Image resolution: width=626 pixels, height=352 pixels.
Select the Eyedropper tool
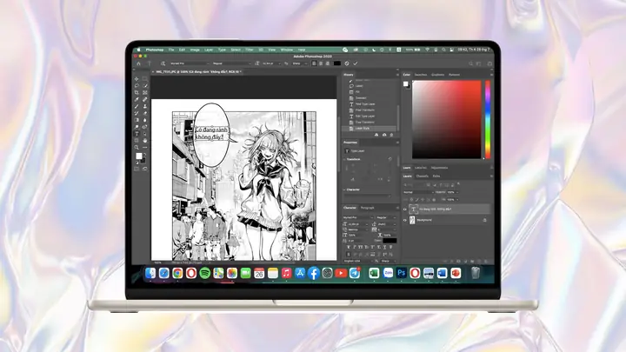coord(137,99)
